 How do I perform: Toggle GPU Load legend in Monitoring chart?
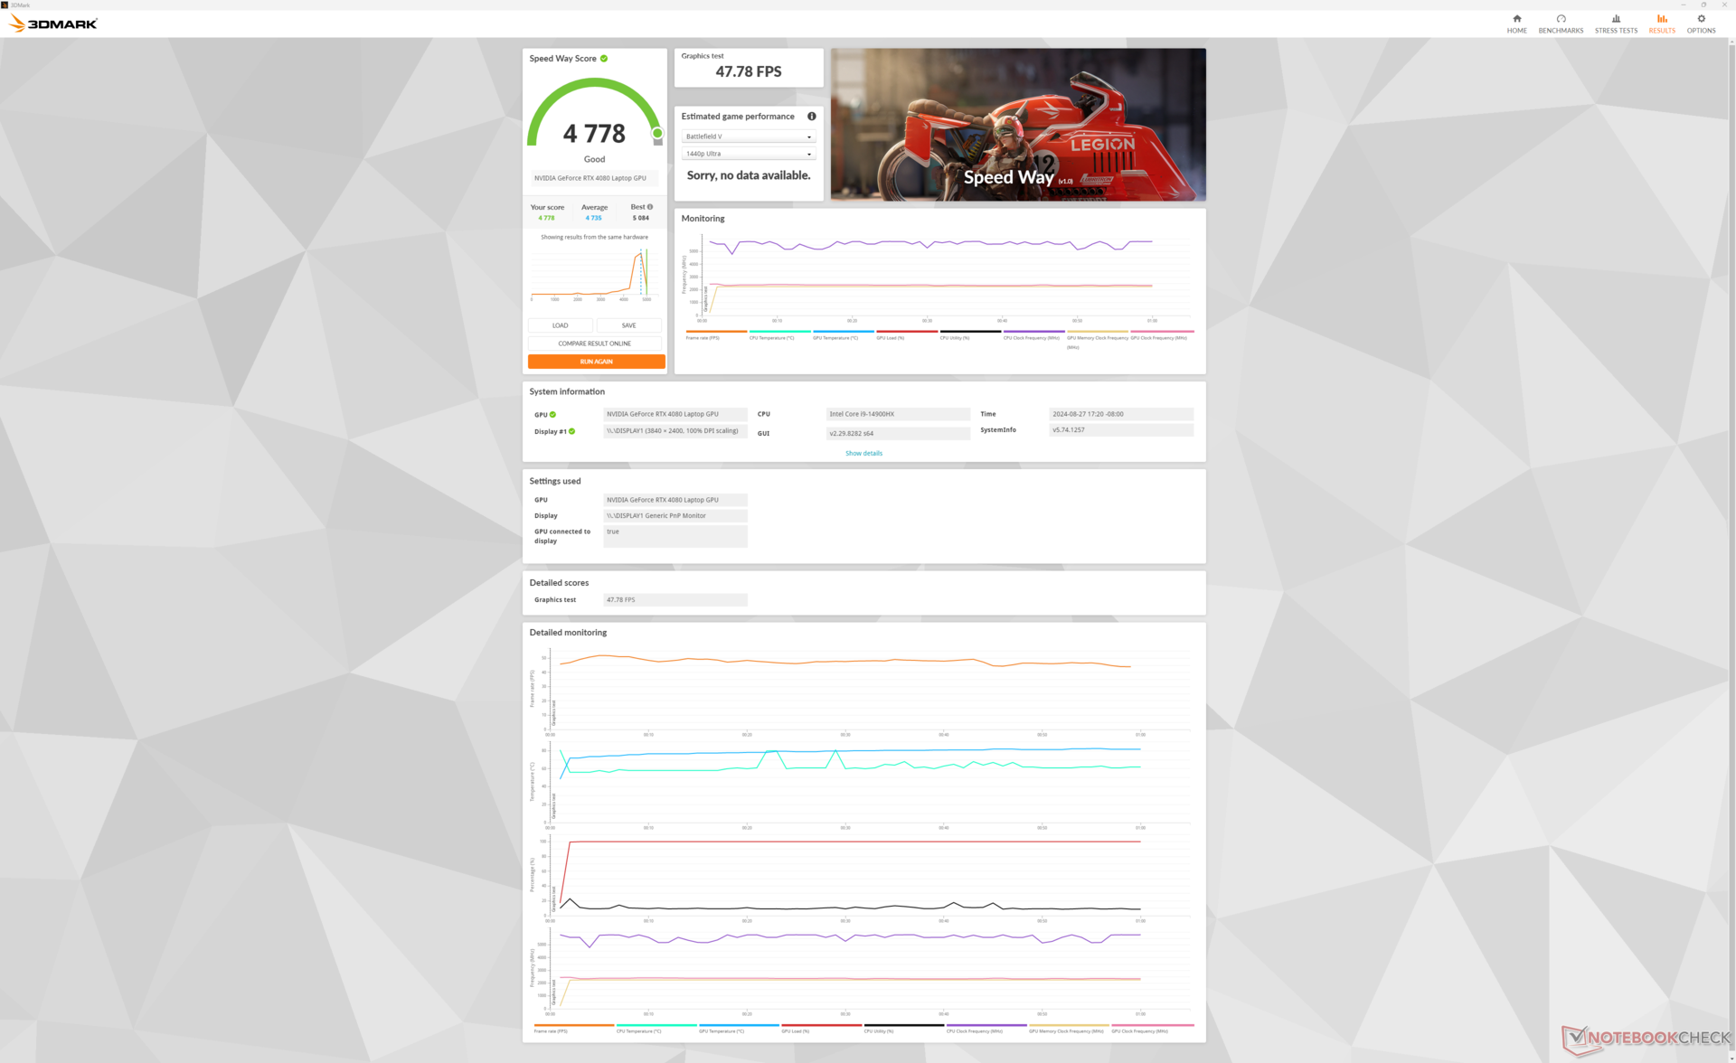(890, 337)
